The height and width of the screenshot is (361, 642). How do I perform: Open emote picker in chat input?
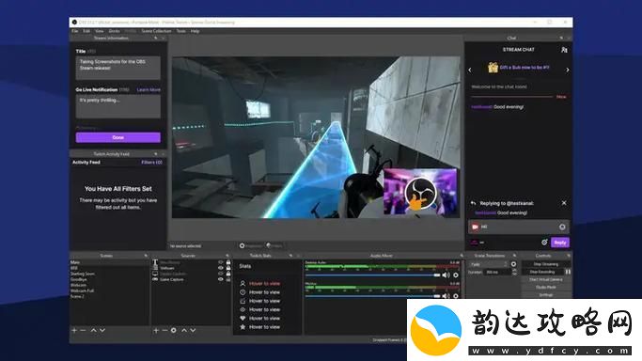(562, 227)
